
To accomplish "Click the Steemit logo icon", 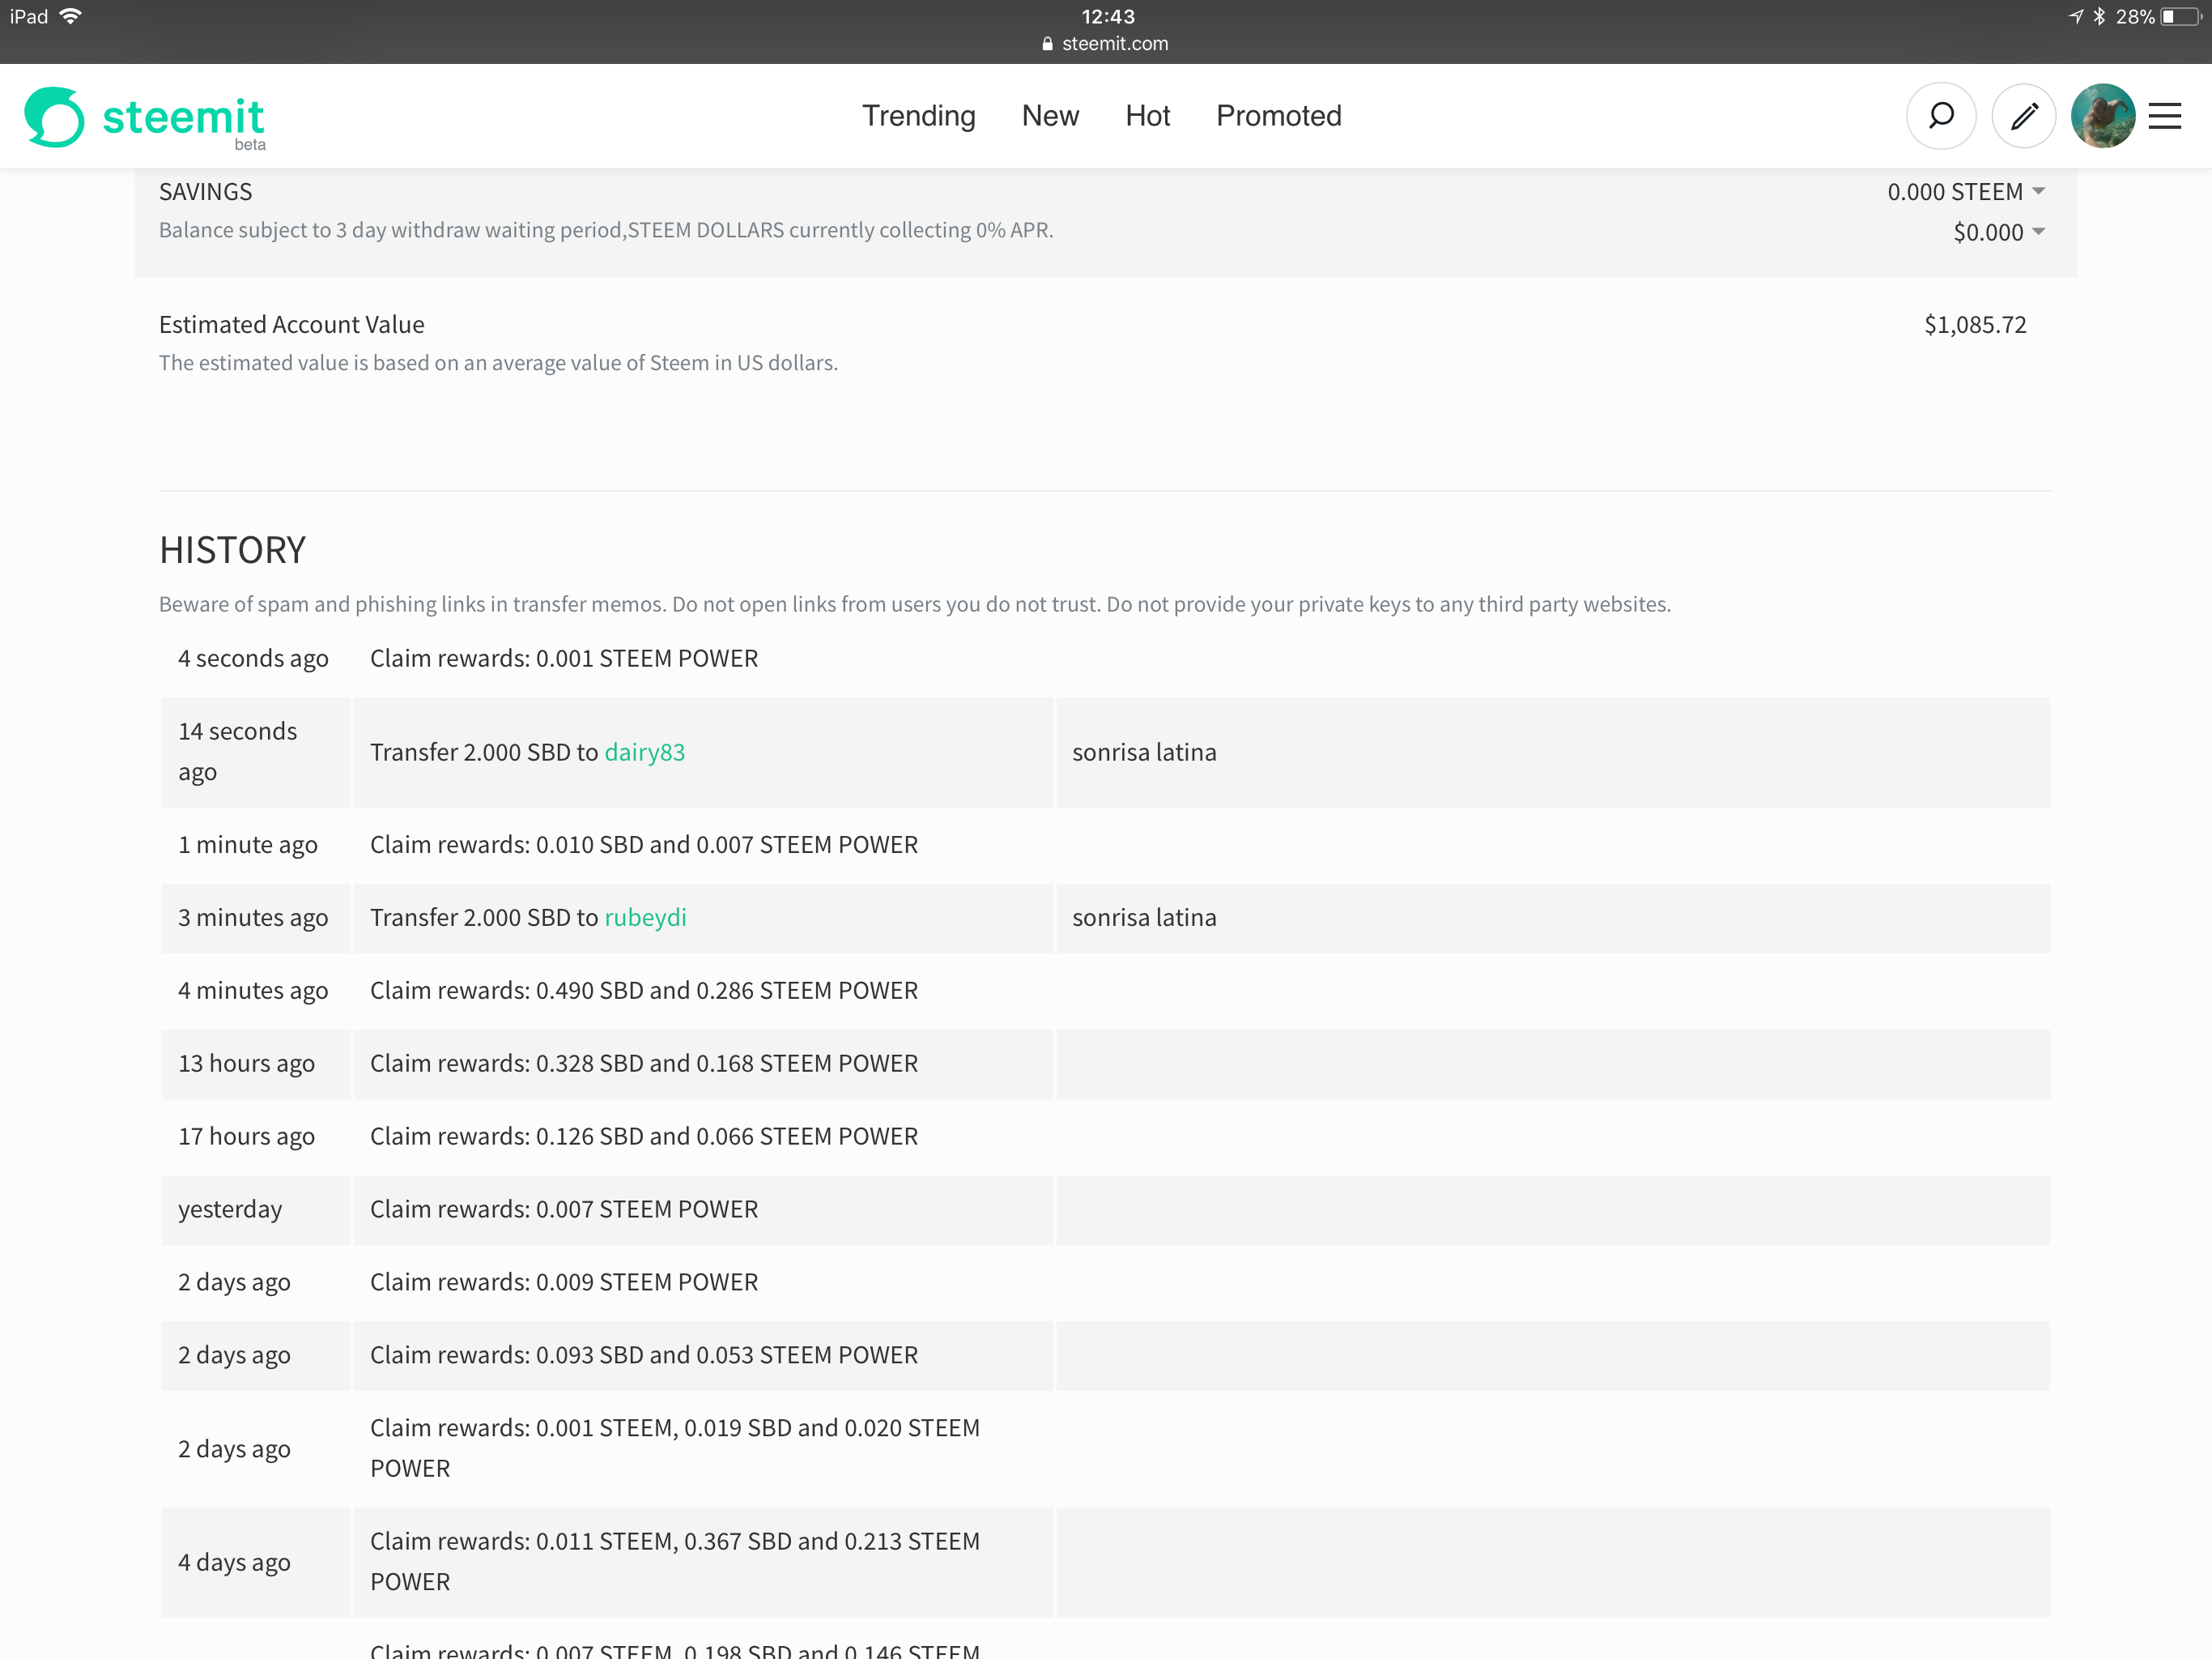I will 54,117.
